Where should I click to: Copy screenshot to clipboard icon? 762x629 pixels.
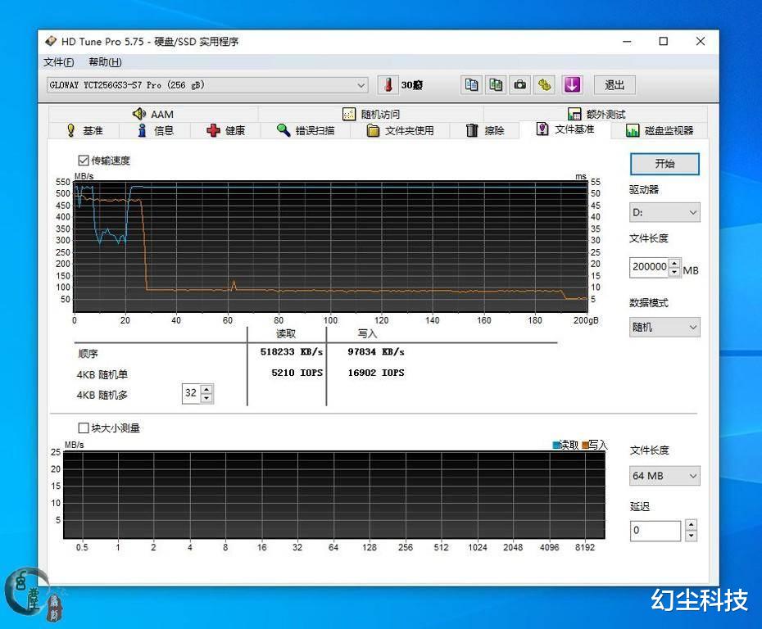tap(496, 85)
